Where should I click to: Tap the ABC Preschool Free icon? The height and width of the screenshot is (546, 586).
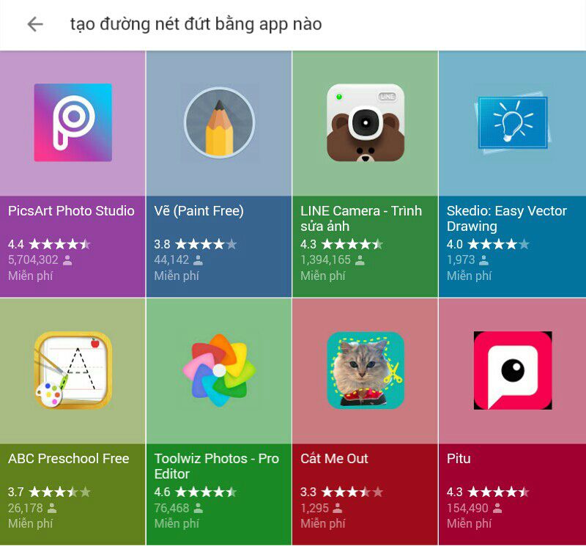[73, 370]
